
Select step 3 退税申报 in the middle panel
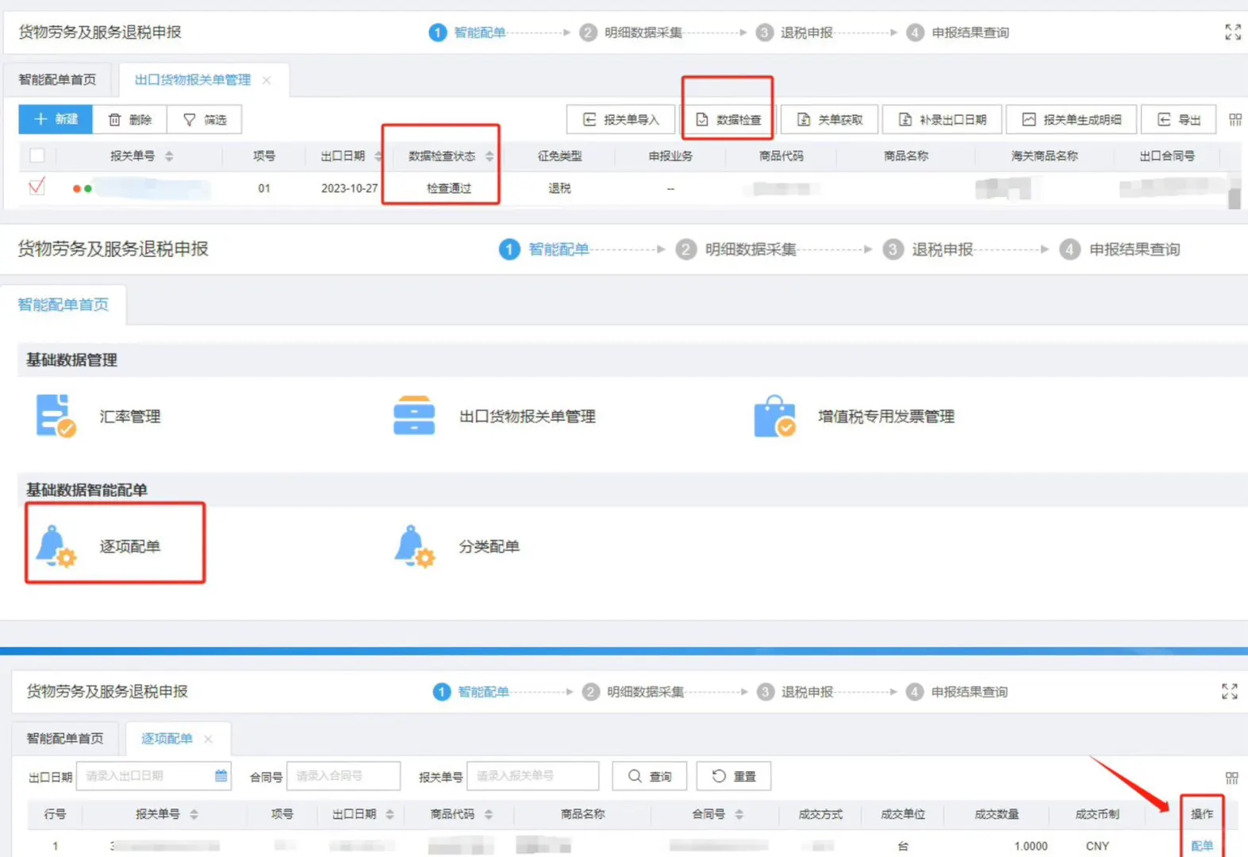(928, 249)
